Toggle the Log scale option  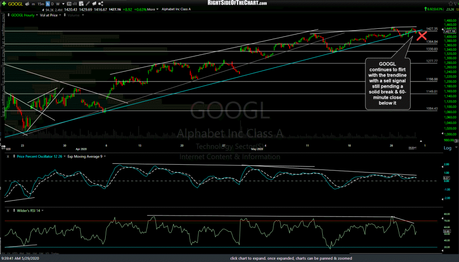[448, 148]
